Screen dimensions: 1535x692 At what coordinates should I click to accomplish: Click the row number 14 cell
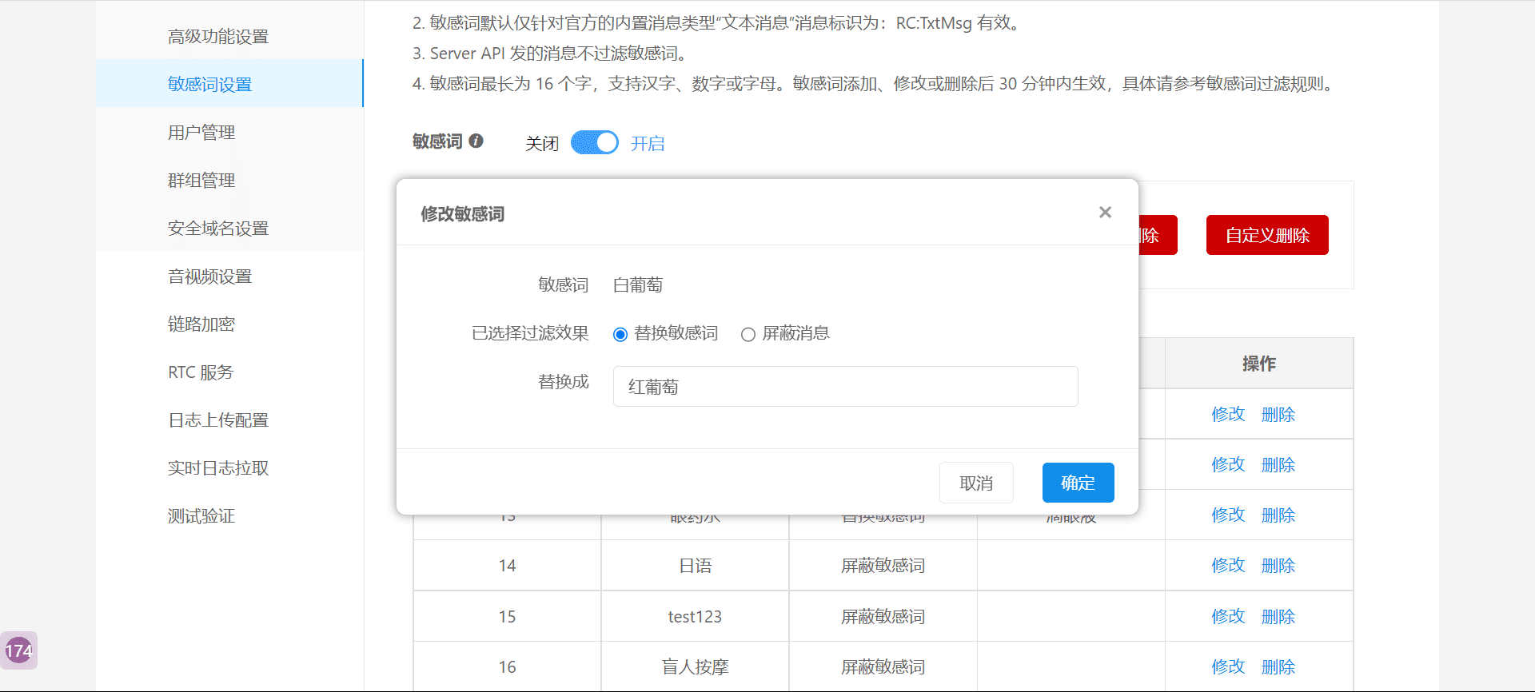507,566
